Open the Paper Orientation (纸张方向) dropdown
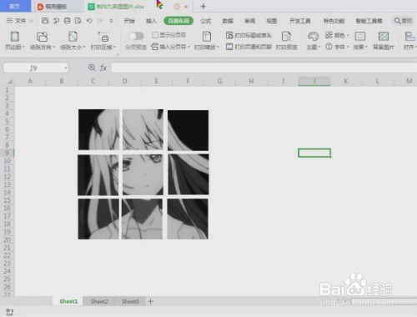The height and width of the screenshot is (317, 417). (x=43, y=41)
